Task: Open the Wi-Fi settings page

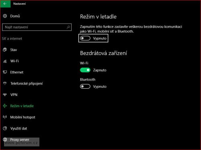Action: (x=14, y=61)
